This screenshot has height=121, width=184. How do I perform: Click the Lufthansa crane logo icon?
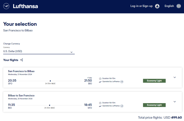tap(6, 6)
